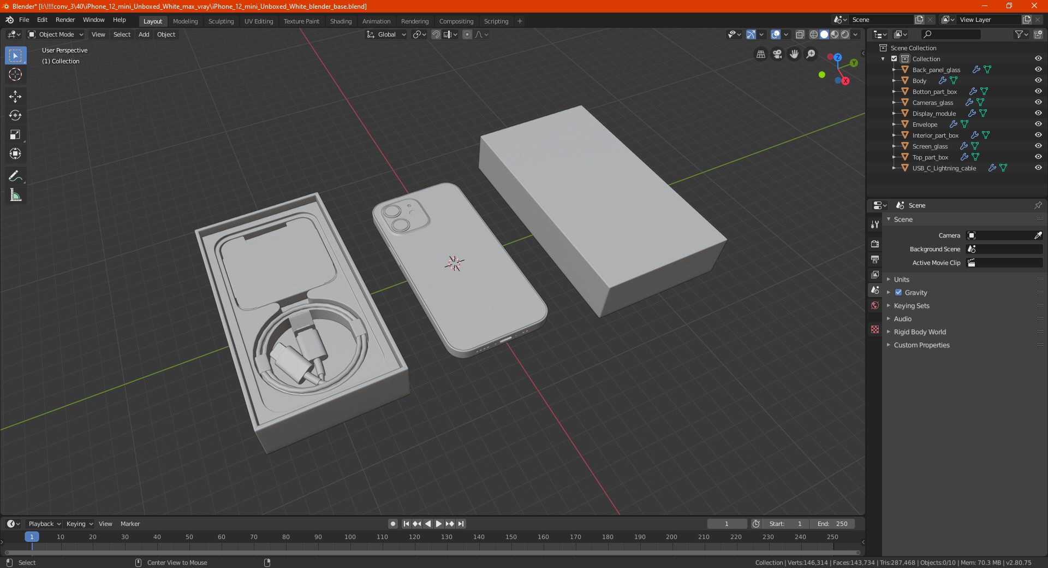Viewport: 1048px width, 568px height.
Task: Switch to the UV Editing workspace tab
Action: 259,21
